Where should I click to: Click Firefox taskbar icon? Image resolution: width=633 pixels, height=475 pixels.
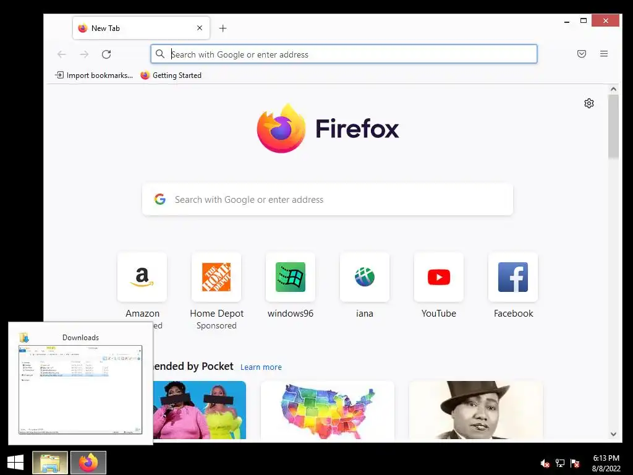click(88, 463)
